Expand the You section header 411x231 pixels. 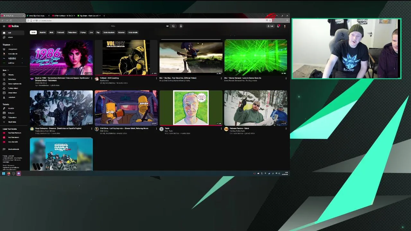pyautogui.click(x=5, y=70)
